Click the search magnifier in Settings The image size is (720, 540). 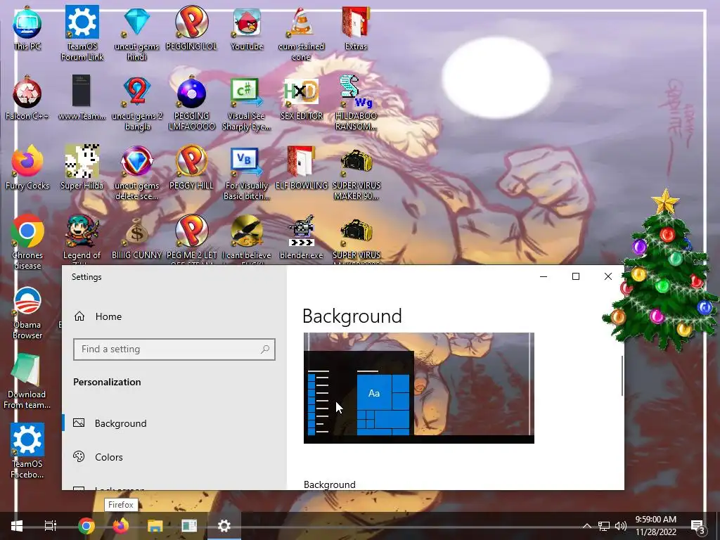(265, 349)
